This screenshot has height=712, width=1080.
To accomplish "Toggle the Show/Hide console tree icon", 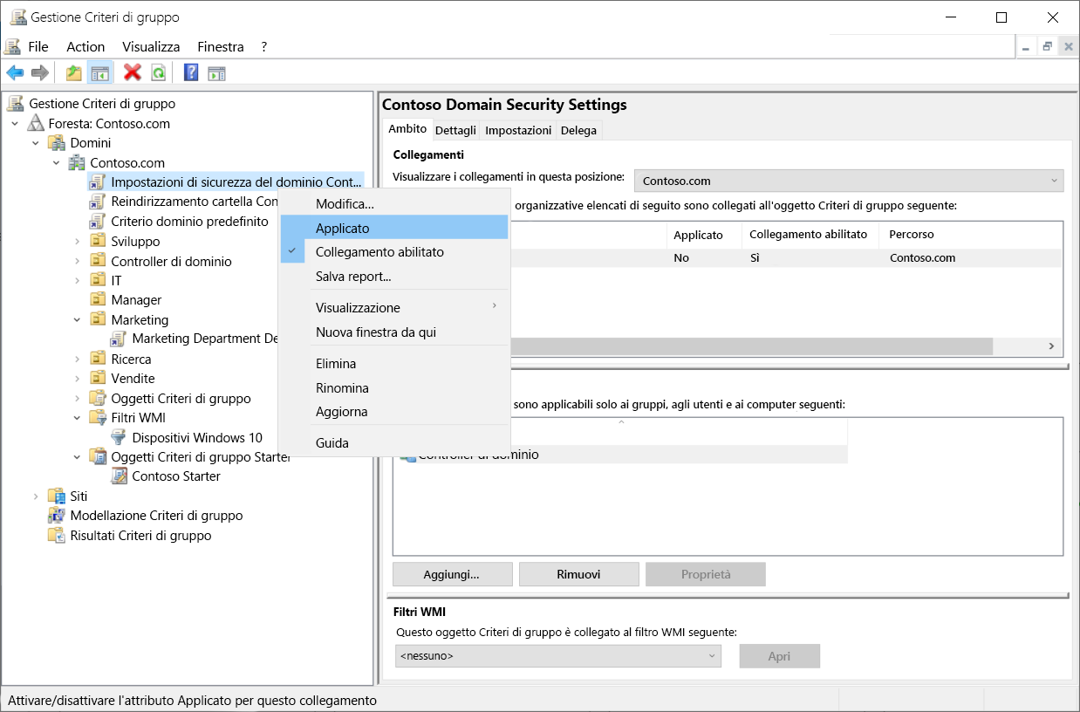I will pos(100,72).
